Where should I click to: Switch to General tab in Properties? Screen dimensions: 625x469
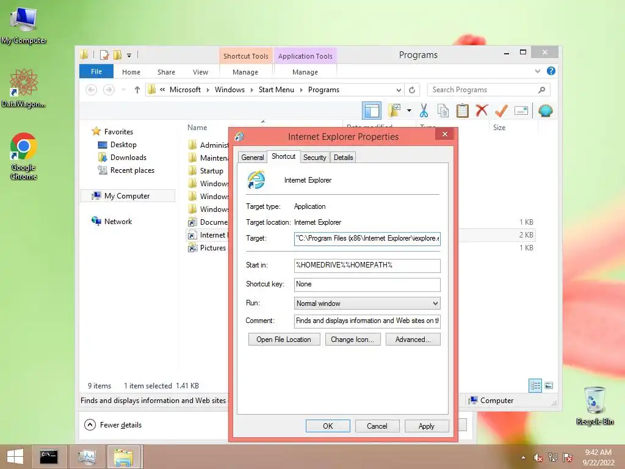pos(252,157)
